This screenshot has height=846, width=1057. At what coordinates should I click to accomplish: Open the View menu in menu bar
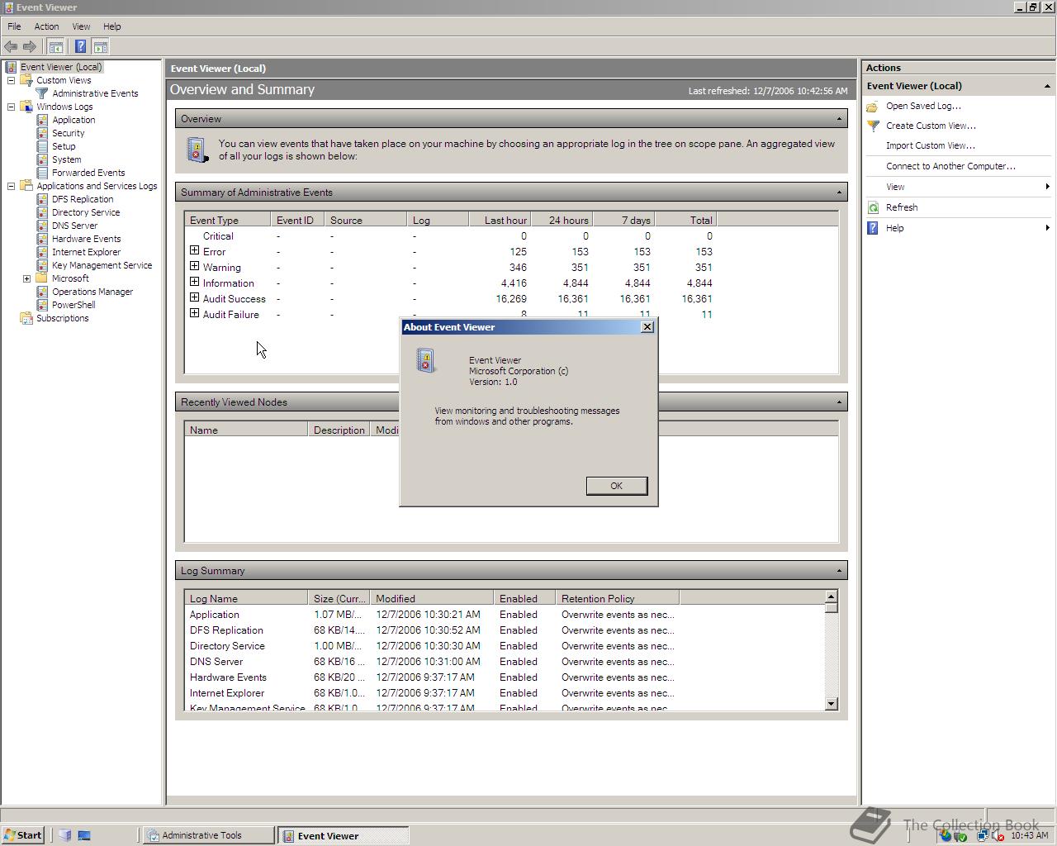[x=81, y=26]
